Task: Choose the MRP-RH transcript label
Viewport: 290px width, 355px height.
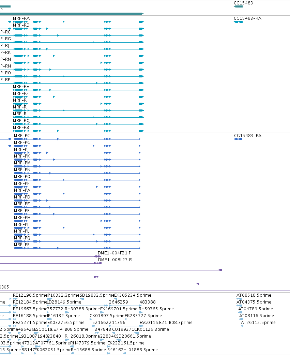Action: tap(21, 100)
